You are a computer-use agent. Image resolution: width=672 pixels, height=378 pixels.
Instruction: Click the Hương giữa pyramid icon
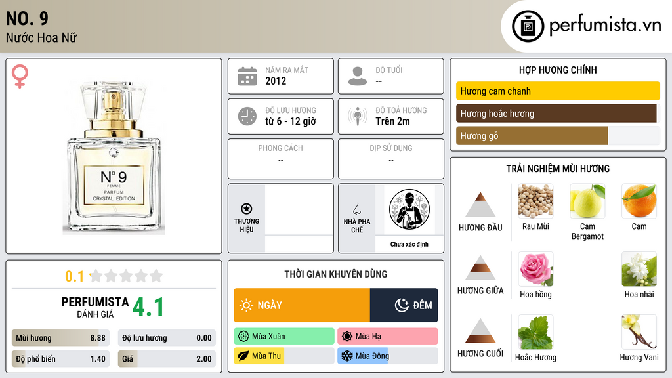pos(480,268)
